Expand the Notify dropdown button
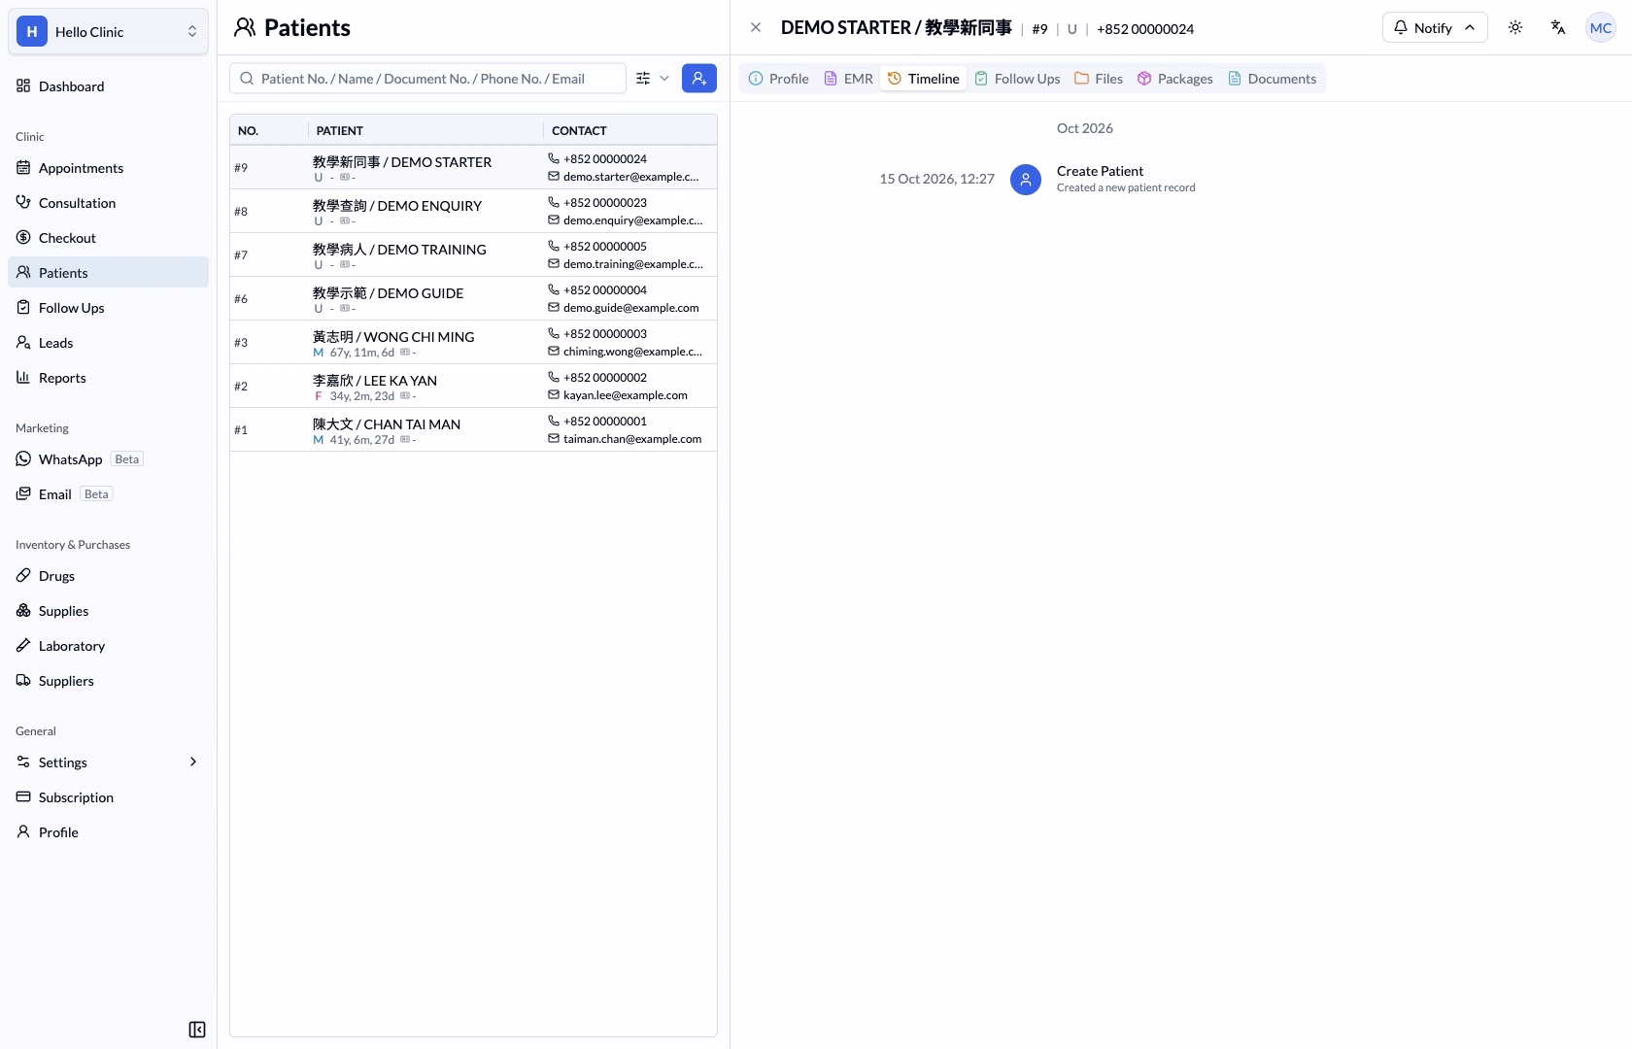 [1434, 28]
